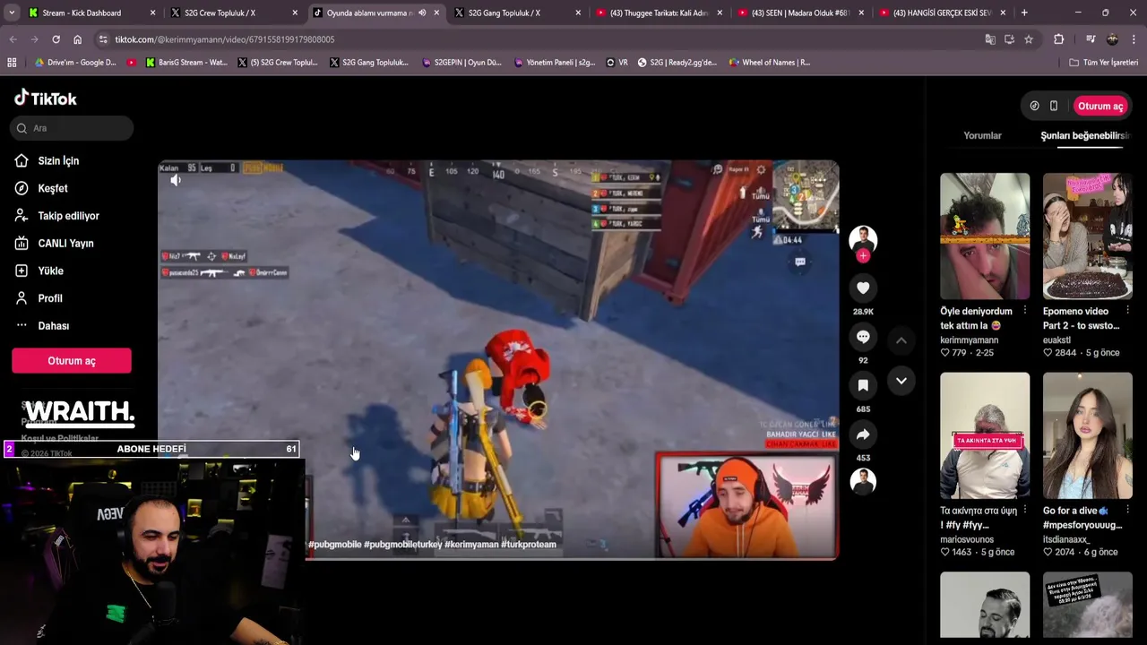This screenshot has height=645, width=1147.
Task: Open more options for Τα ακίνητα video
Action: 1024,511
